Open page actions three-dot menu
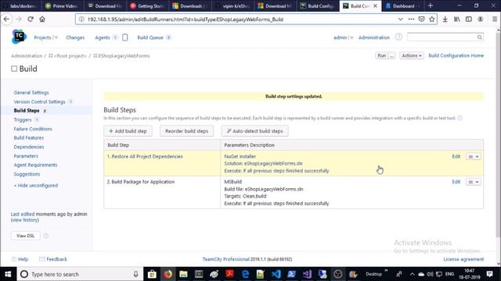Viewport: 501px width, 281px height. coord(411,19)
